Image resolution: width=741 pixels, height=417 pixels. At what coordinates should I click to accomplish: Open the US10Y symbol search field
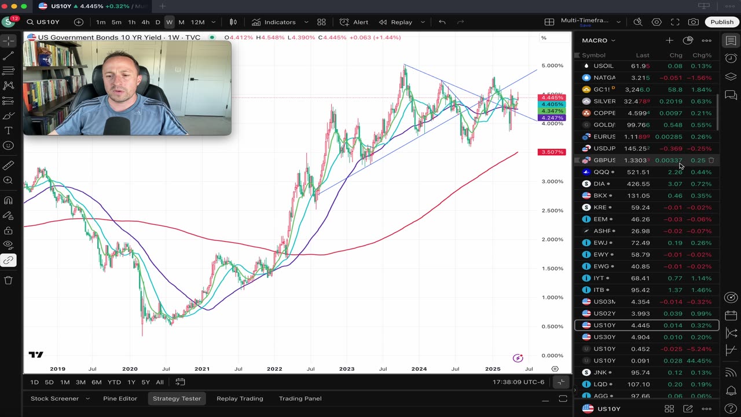[x=43, y=22]
